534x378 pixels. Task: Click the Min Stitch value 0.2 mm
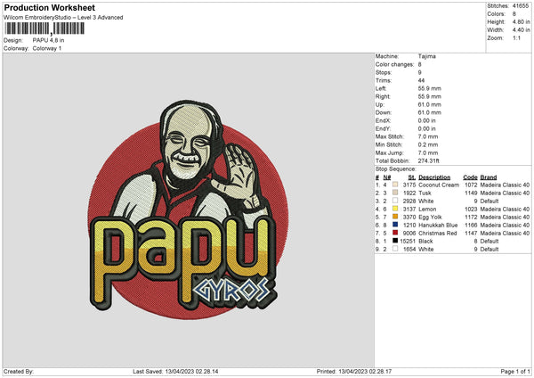[x=428, y=144]
